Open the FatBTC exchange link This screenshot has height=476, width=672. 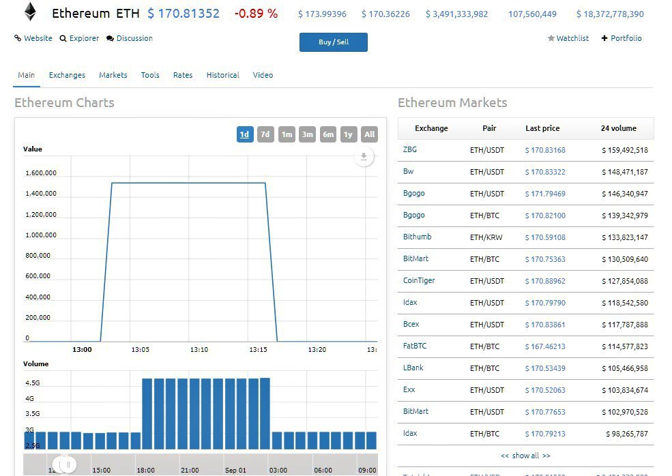coord(414,346)
